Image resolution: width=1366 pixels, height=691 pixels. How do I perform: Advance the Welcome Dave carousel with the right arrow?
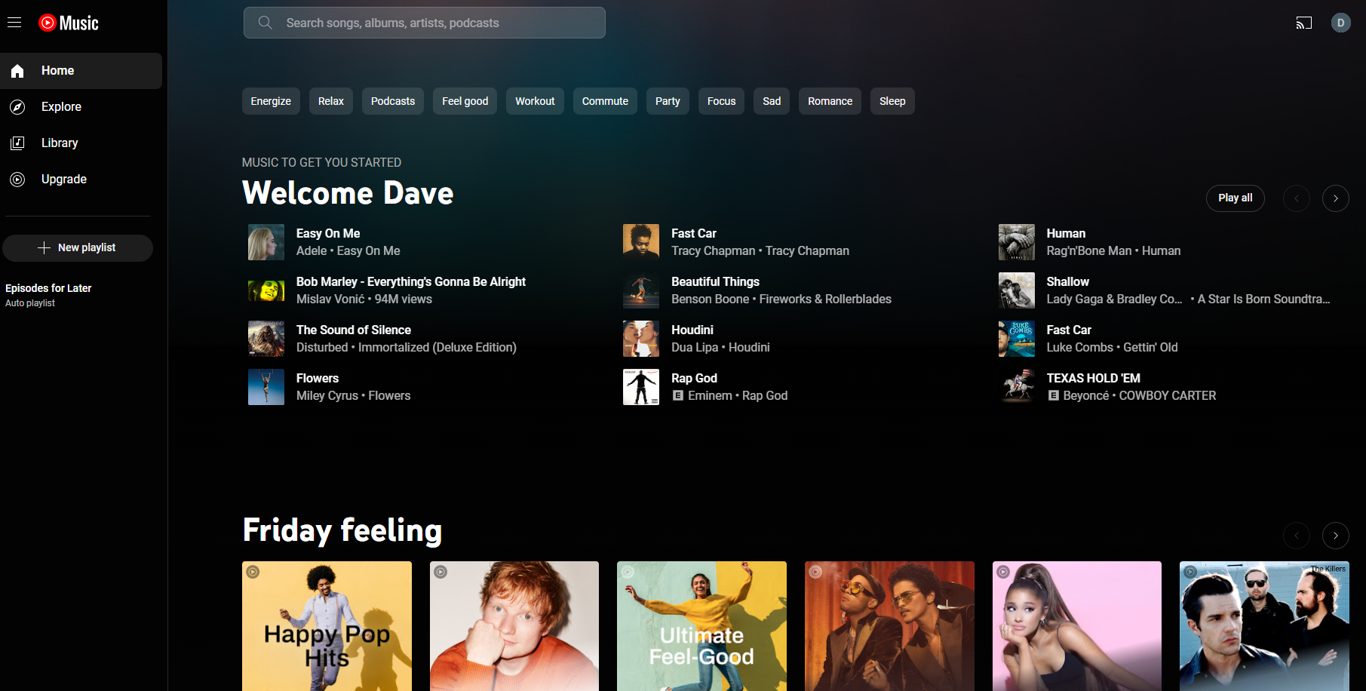(1335, 198)
